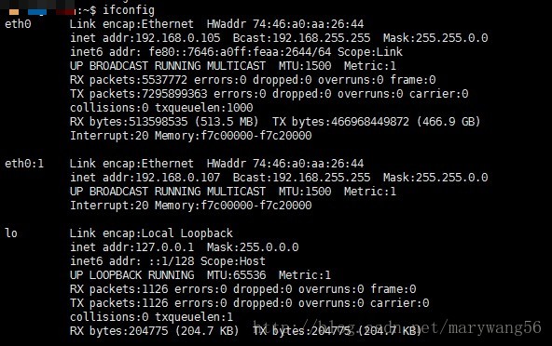
Task: Click the inet6 address fe80::7646:a0ff:feaa:2644/64
Action: 240,52
